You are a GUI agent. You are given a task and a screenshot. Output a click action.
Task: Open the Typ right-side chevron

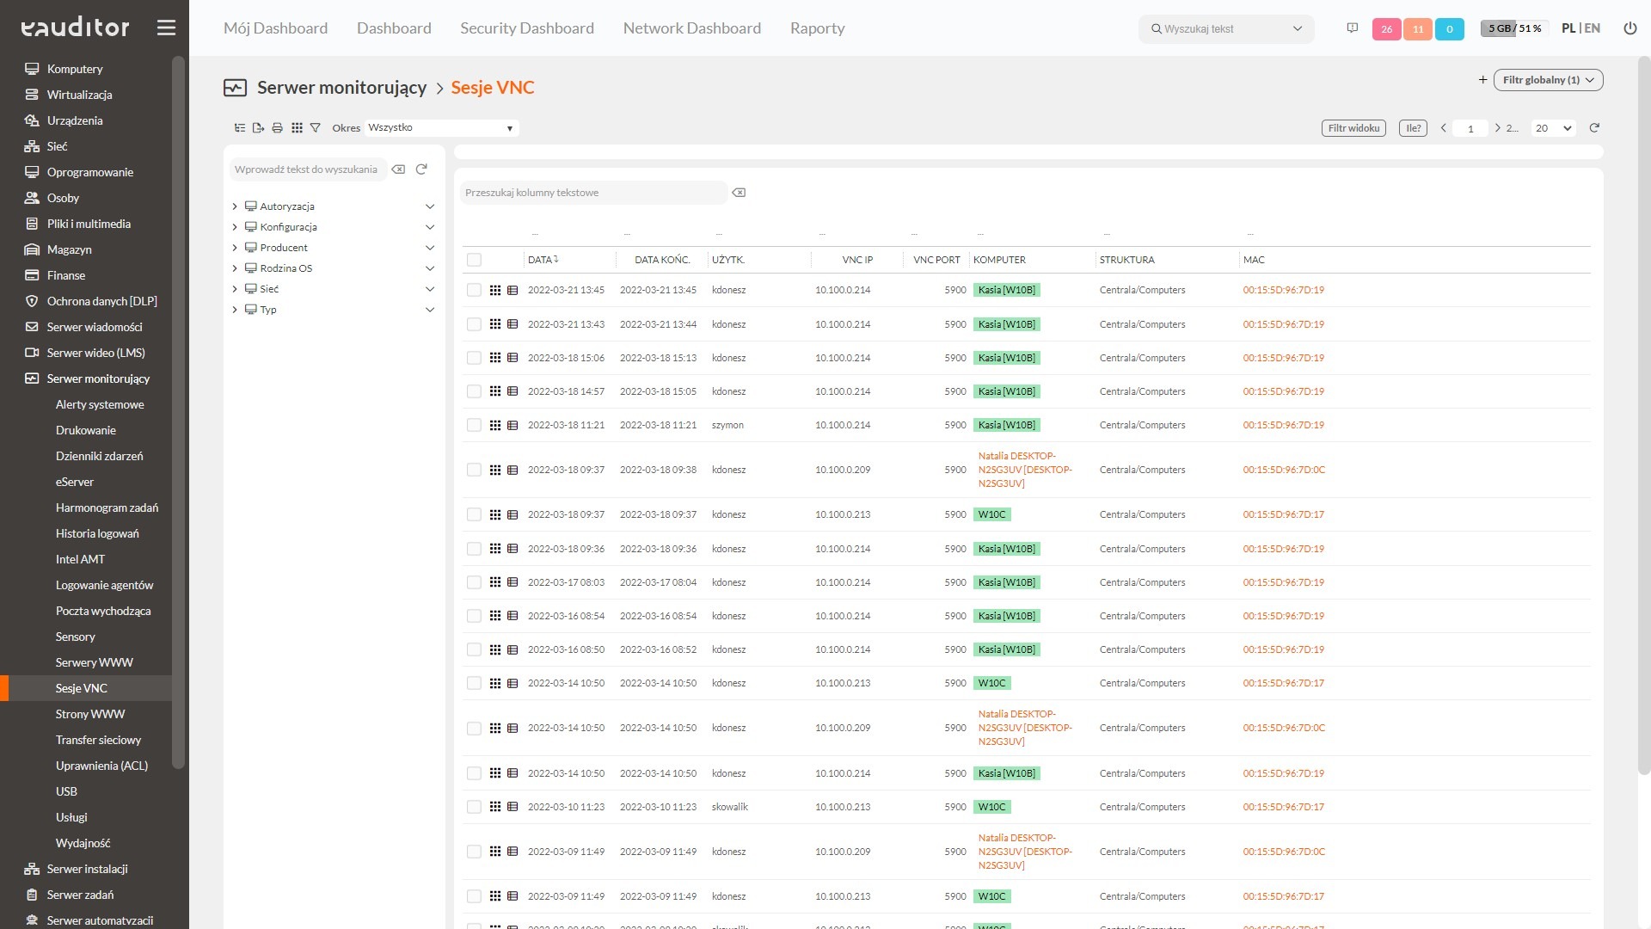[x=430, y=310]
